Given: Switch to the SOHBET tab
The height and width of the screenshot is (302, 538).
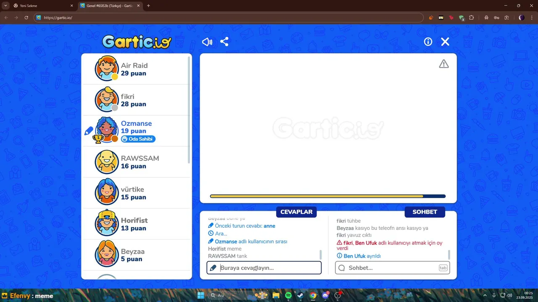Looking at the screenshot, I should coord(425,212).
